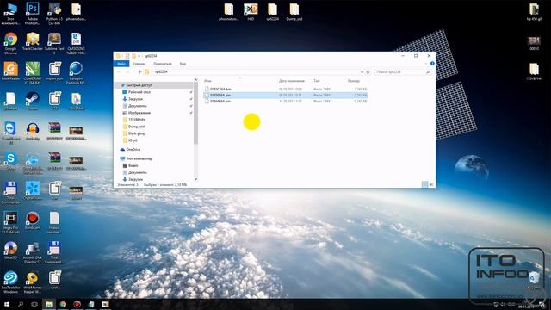This screenshot has height=310, width=551.
Task: Open the Dump_old folder on the desktop
Action: click(x=294, y=11)
